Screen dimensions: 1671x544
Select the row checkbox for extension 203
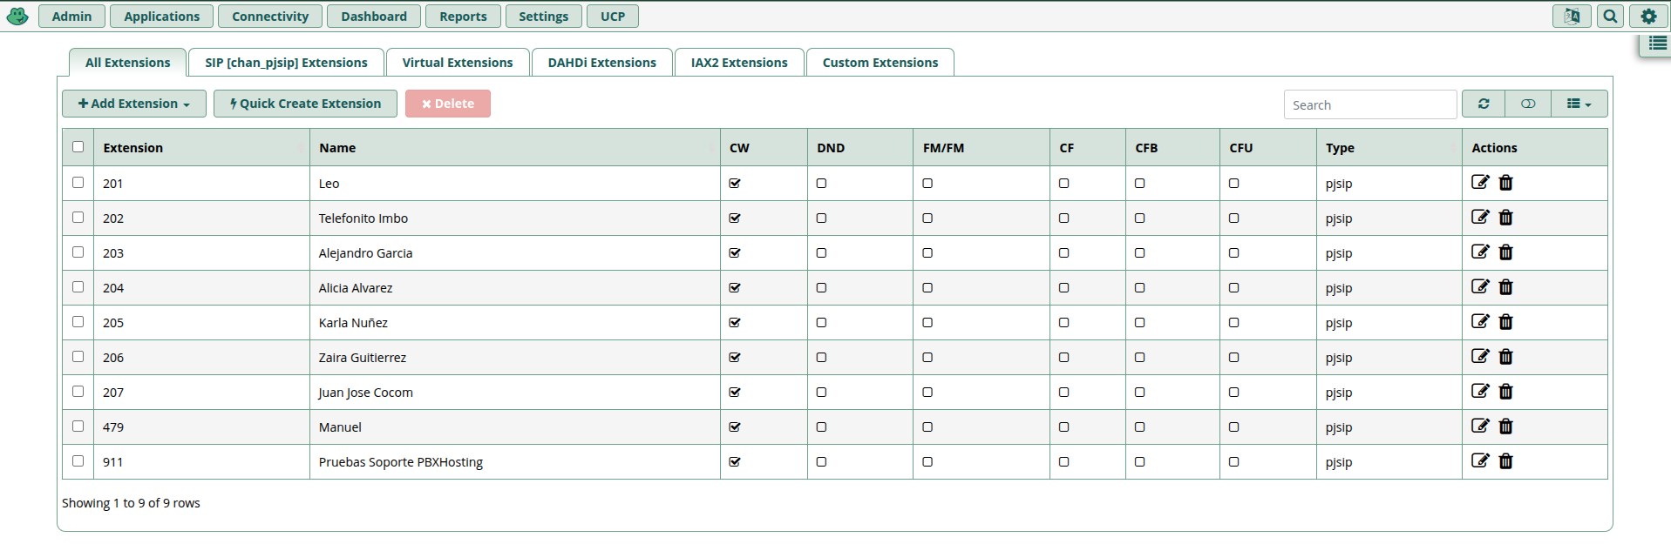point(78,252)
